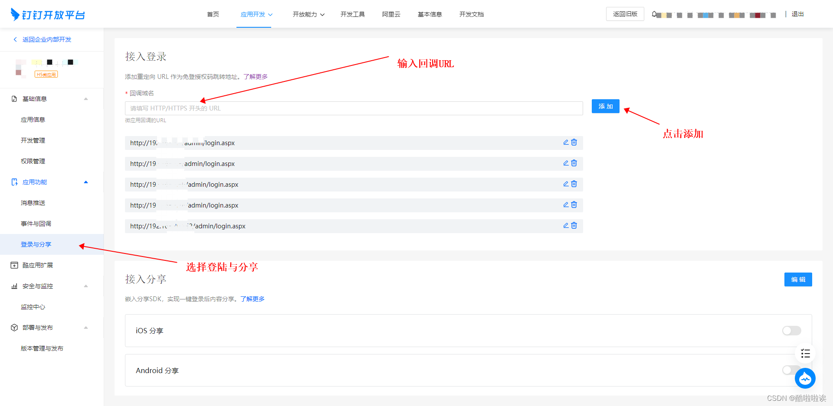Click the 安全与监控 chart icon

pos(14,286)
